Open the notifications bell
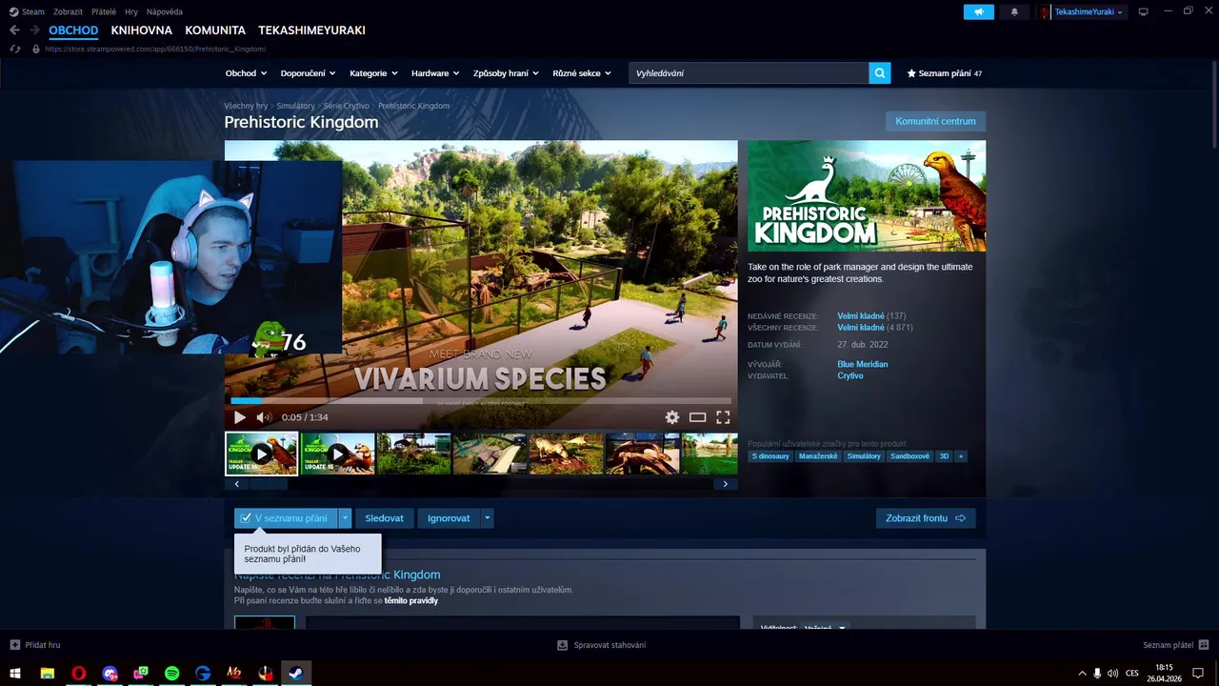The image size is (1219, 686). (x=1014, y=11)
